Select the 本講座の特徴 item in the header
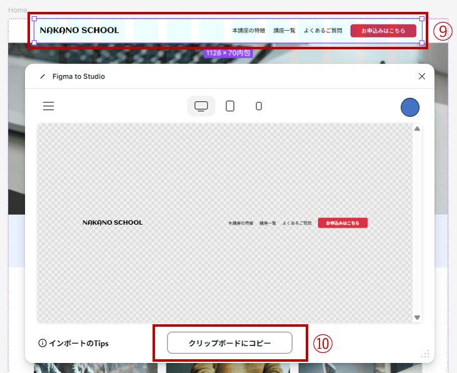The height and width of the screenshot is (373, 457). coord(248,31)
